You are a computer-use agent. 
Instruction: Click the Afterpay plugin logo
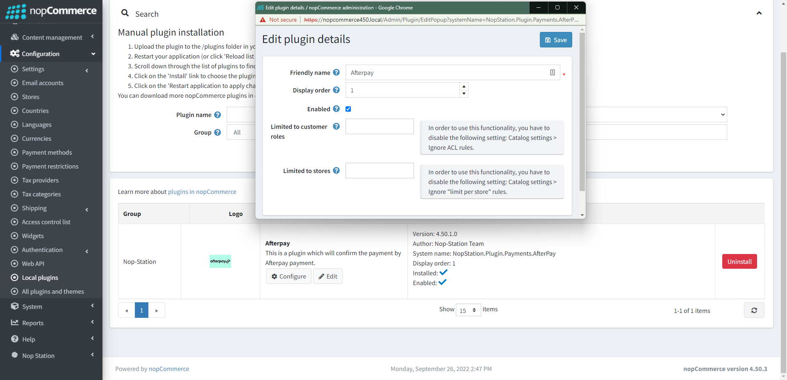pos(220,261)
